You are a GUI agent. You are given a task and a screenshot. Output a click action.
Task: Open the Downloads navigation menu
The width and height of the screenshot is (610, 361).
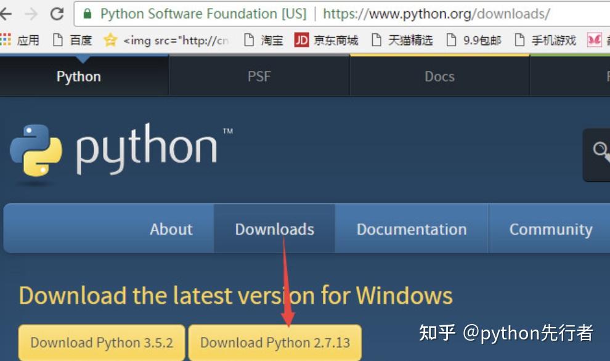point(274,229)
